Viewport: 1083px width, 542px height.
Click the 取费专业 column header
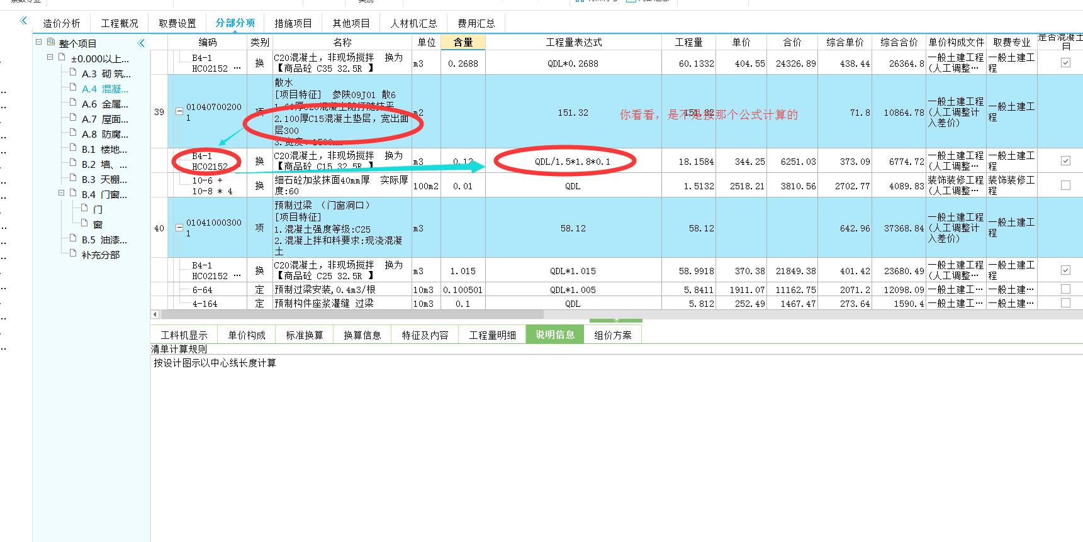pyautogui.click(x=1011, y=42)
